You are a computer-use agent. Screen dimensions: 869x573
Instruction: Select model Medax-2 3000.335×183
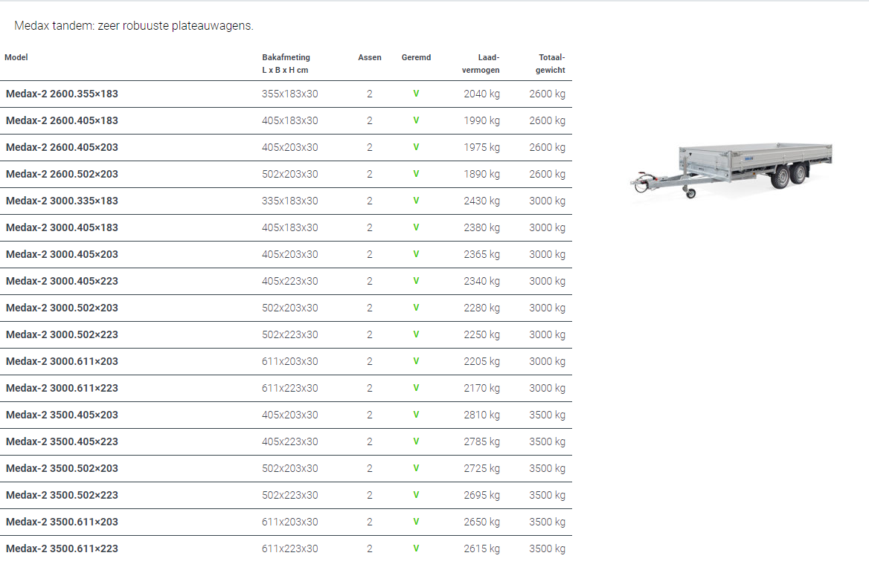(x=62, y=201)
